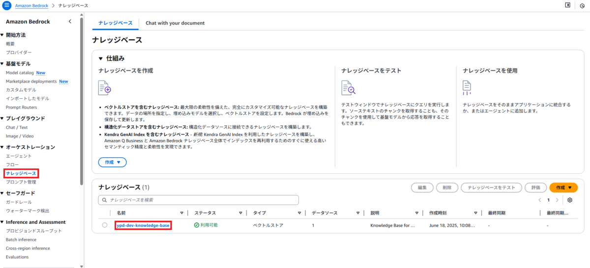Open プロバイダー in the sidebar
The width and height of the screenshot is (590, 268).
point(19,52)
